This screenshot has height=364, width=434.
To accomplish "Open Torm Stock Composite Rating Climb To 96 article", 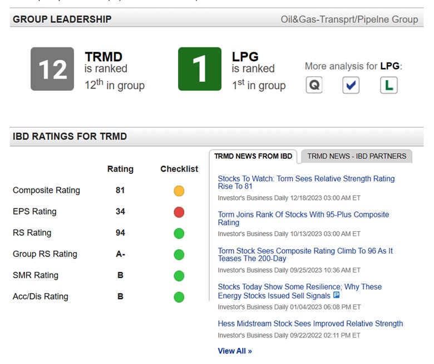I will point(305,255).
